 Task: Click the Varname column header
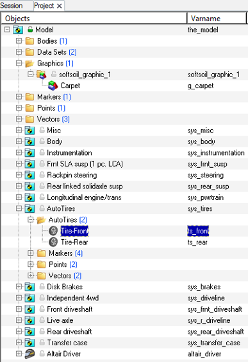(216, 18)
